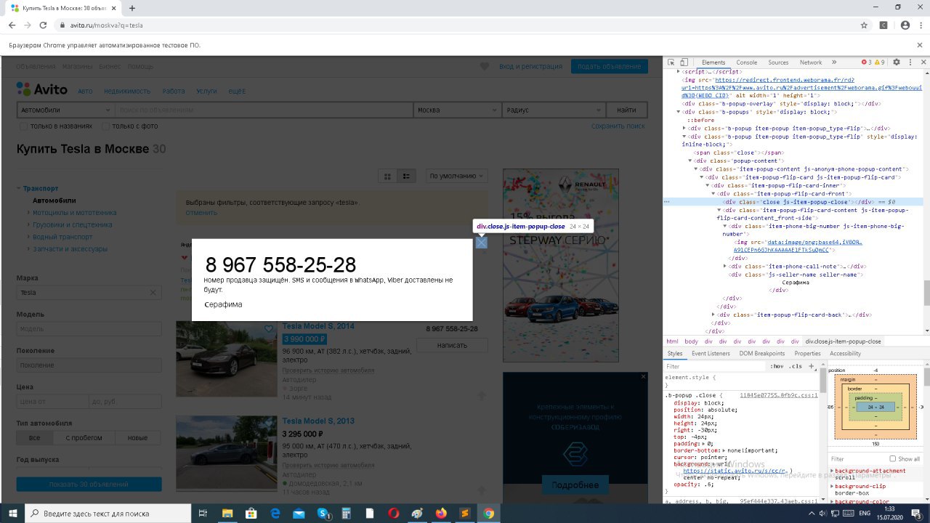Open 11845e07755 css source link

[x=778, y=395]
